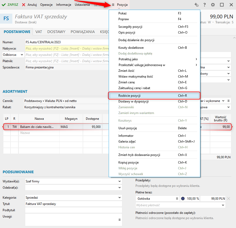Click the Uwagi field hamburger icon

(x=120, y=220)
